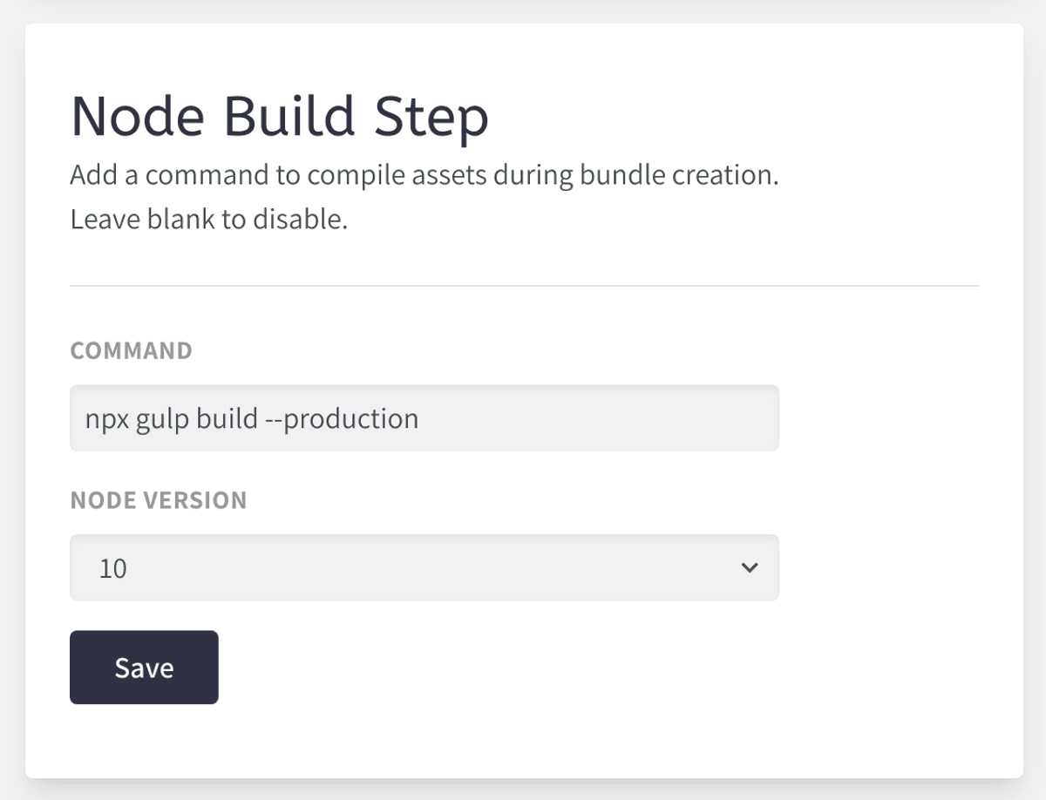The height and width of the screenshot is (800, 1046).
Task: Click the 'Add a command to compile assets' description
Action: [x=424, y=175]
